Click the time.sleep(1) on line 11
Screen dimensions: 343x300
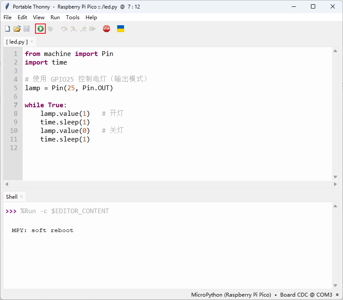coord(65,139)
